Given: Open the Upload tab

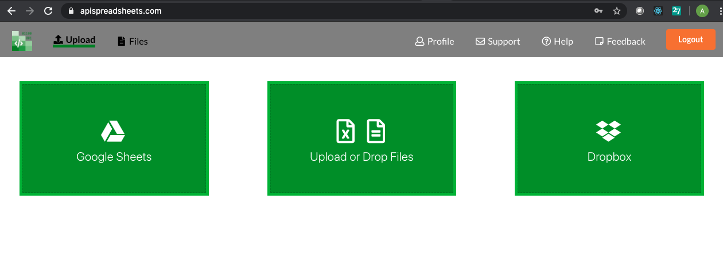Looking at the screenshot, I should 74,40.
